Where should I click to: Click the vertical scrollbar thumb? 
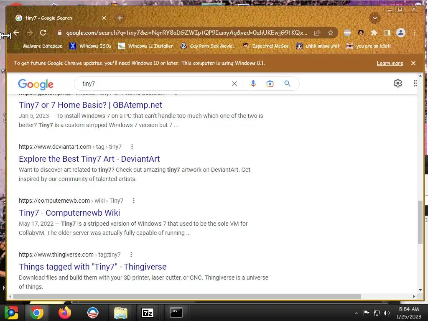pos(420,222)
